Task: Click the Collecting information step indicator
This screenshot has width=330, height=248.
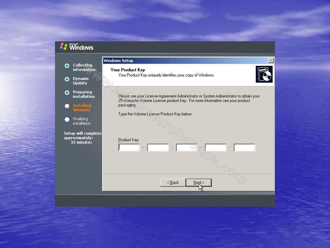Action: 67,66
